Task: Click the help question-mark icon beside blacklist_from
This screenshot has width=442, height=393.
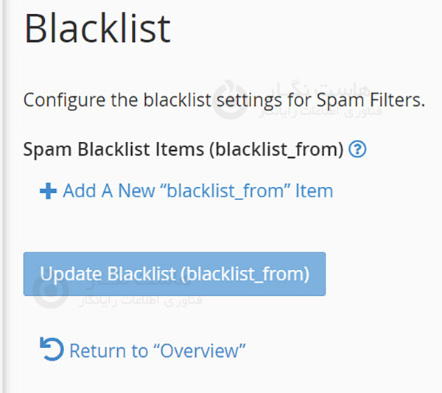Action: point(358,150)
